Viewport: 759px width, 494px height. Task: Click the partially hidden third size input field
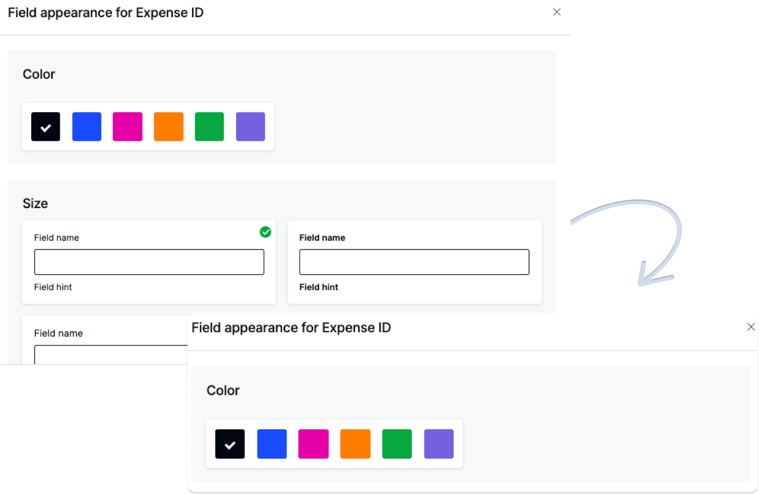click(x=111, y=355)
